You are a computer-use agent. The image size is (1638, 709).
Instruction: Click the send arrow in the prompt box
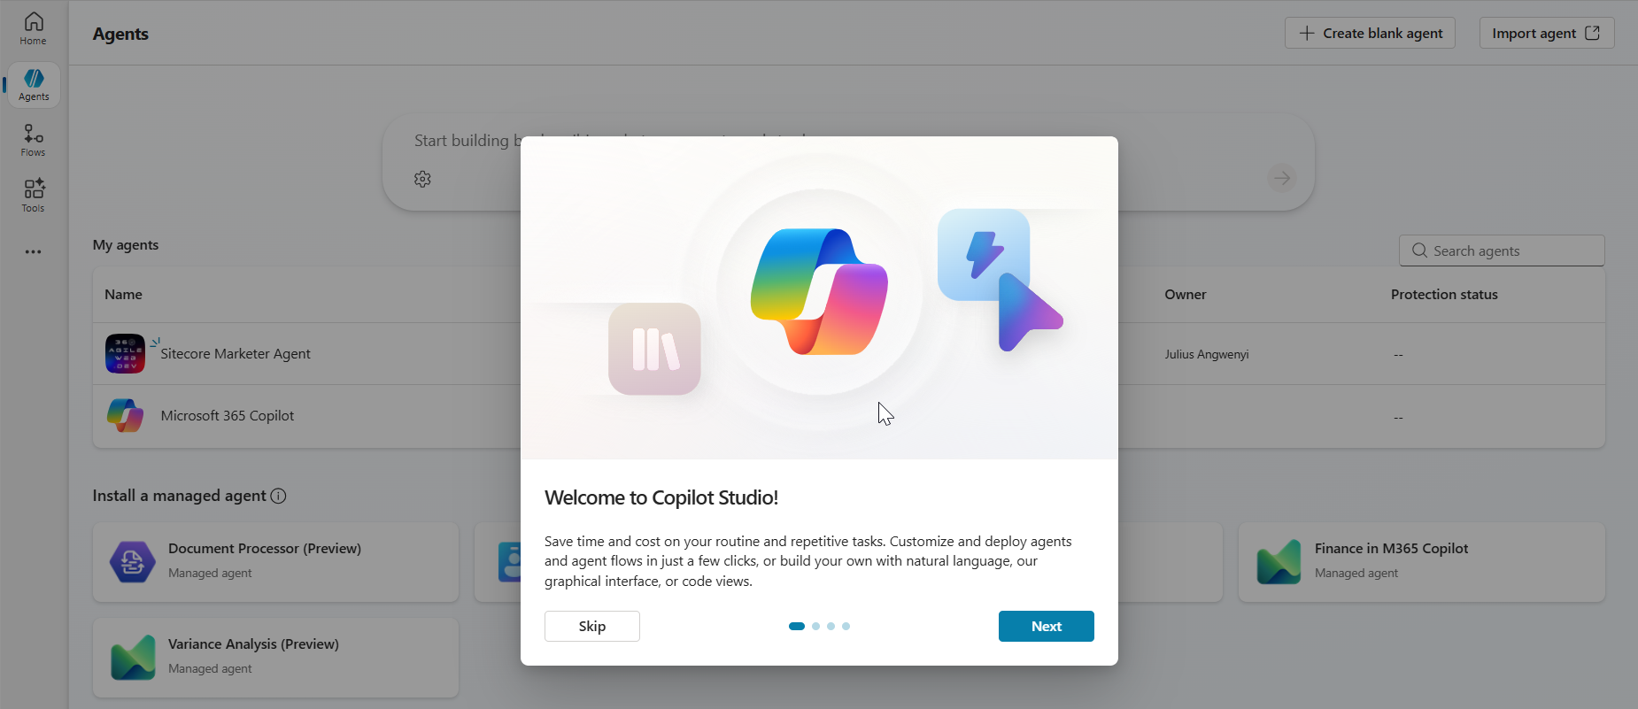(x=1281, y=179)
